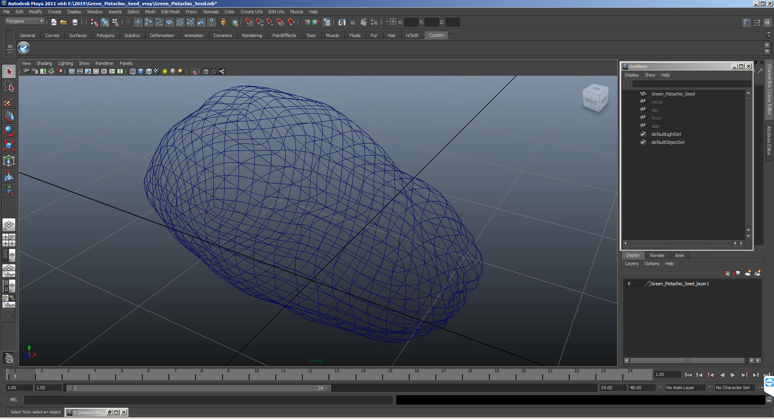Activate the Lasso selection tool

(9, 86)
